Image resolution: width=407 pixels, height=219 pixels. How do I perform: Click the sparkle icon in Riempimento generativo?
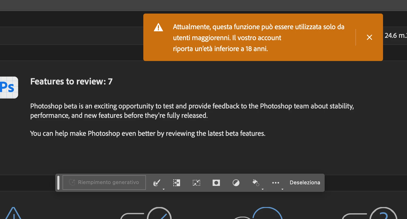point(72,182)
